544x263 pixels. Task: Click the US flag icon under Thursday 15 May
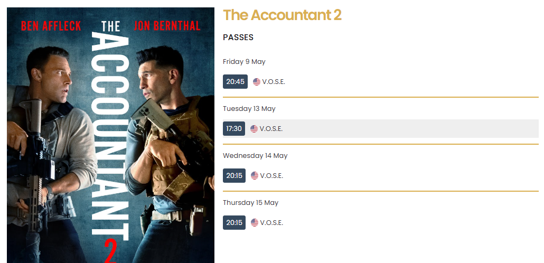tap(255, 223)
